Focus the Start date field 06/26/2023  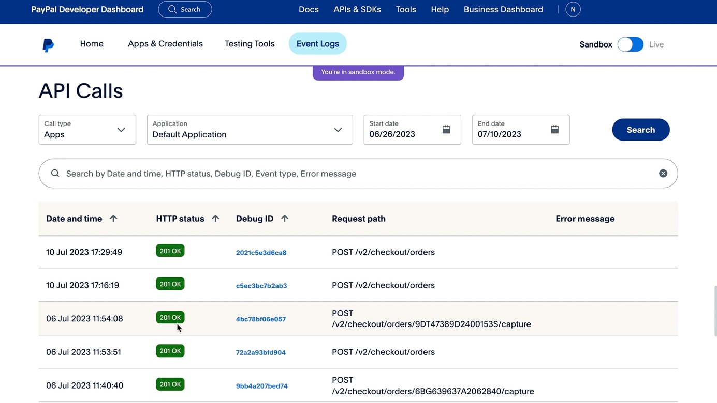click(412, 130)
